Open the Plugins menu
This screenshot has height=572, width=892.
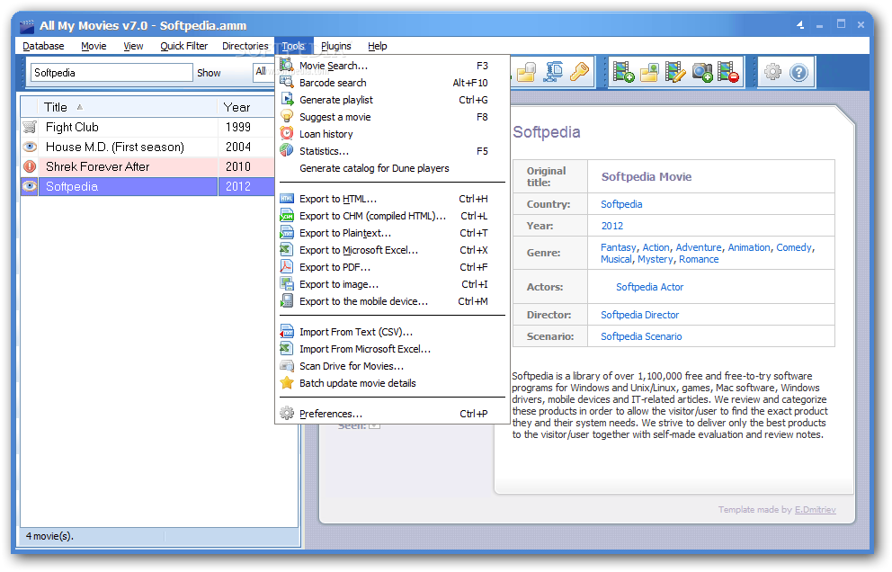click(x=335, y=46)
